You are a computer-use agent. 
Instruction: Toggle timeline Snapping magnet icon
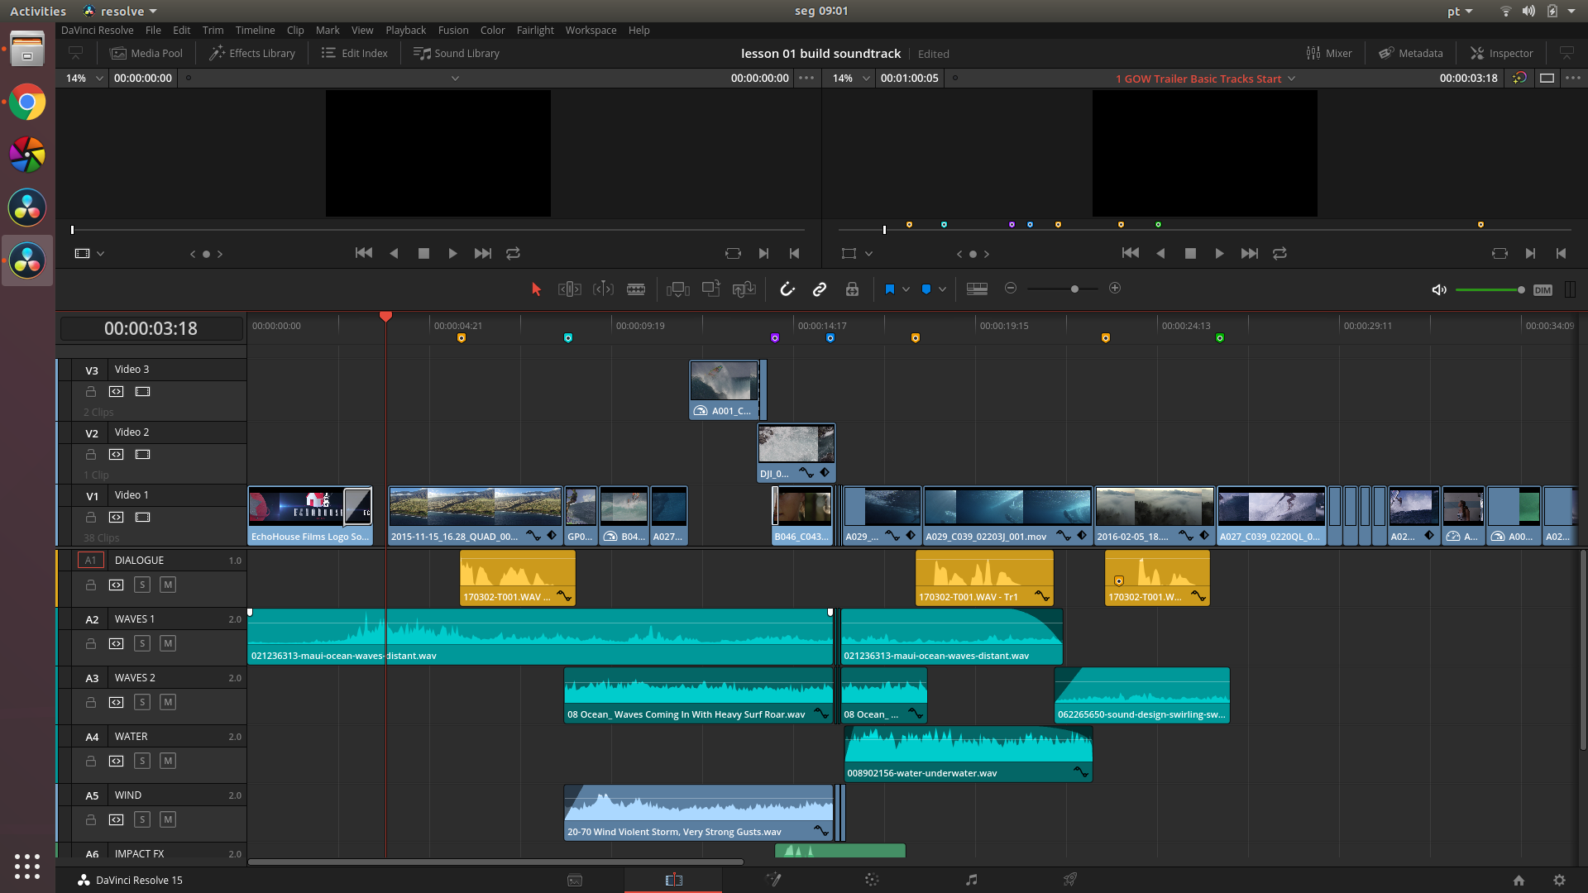click(x=787, y=289)
